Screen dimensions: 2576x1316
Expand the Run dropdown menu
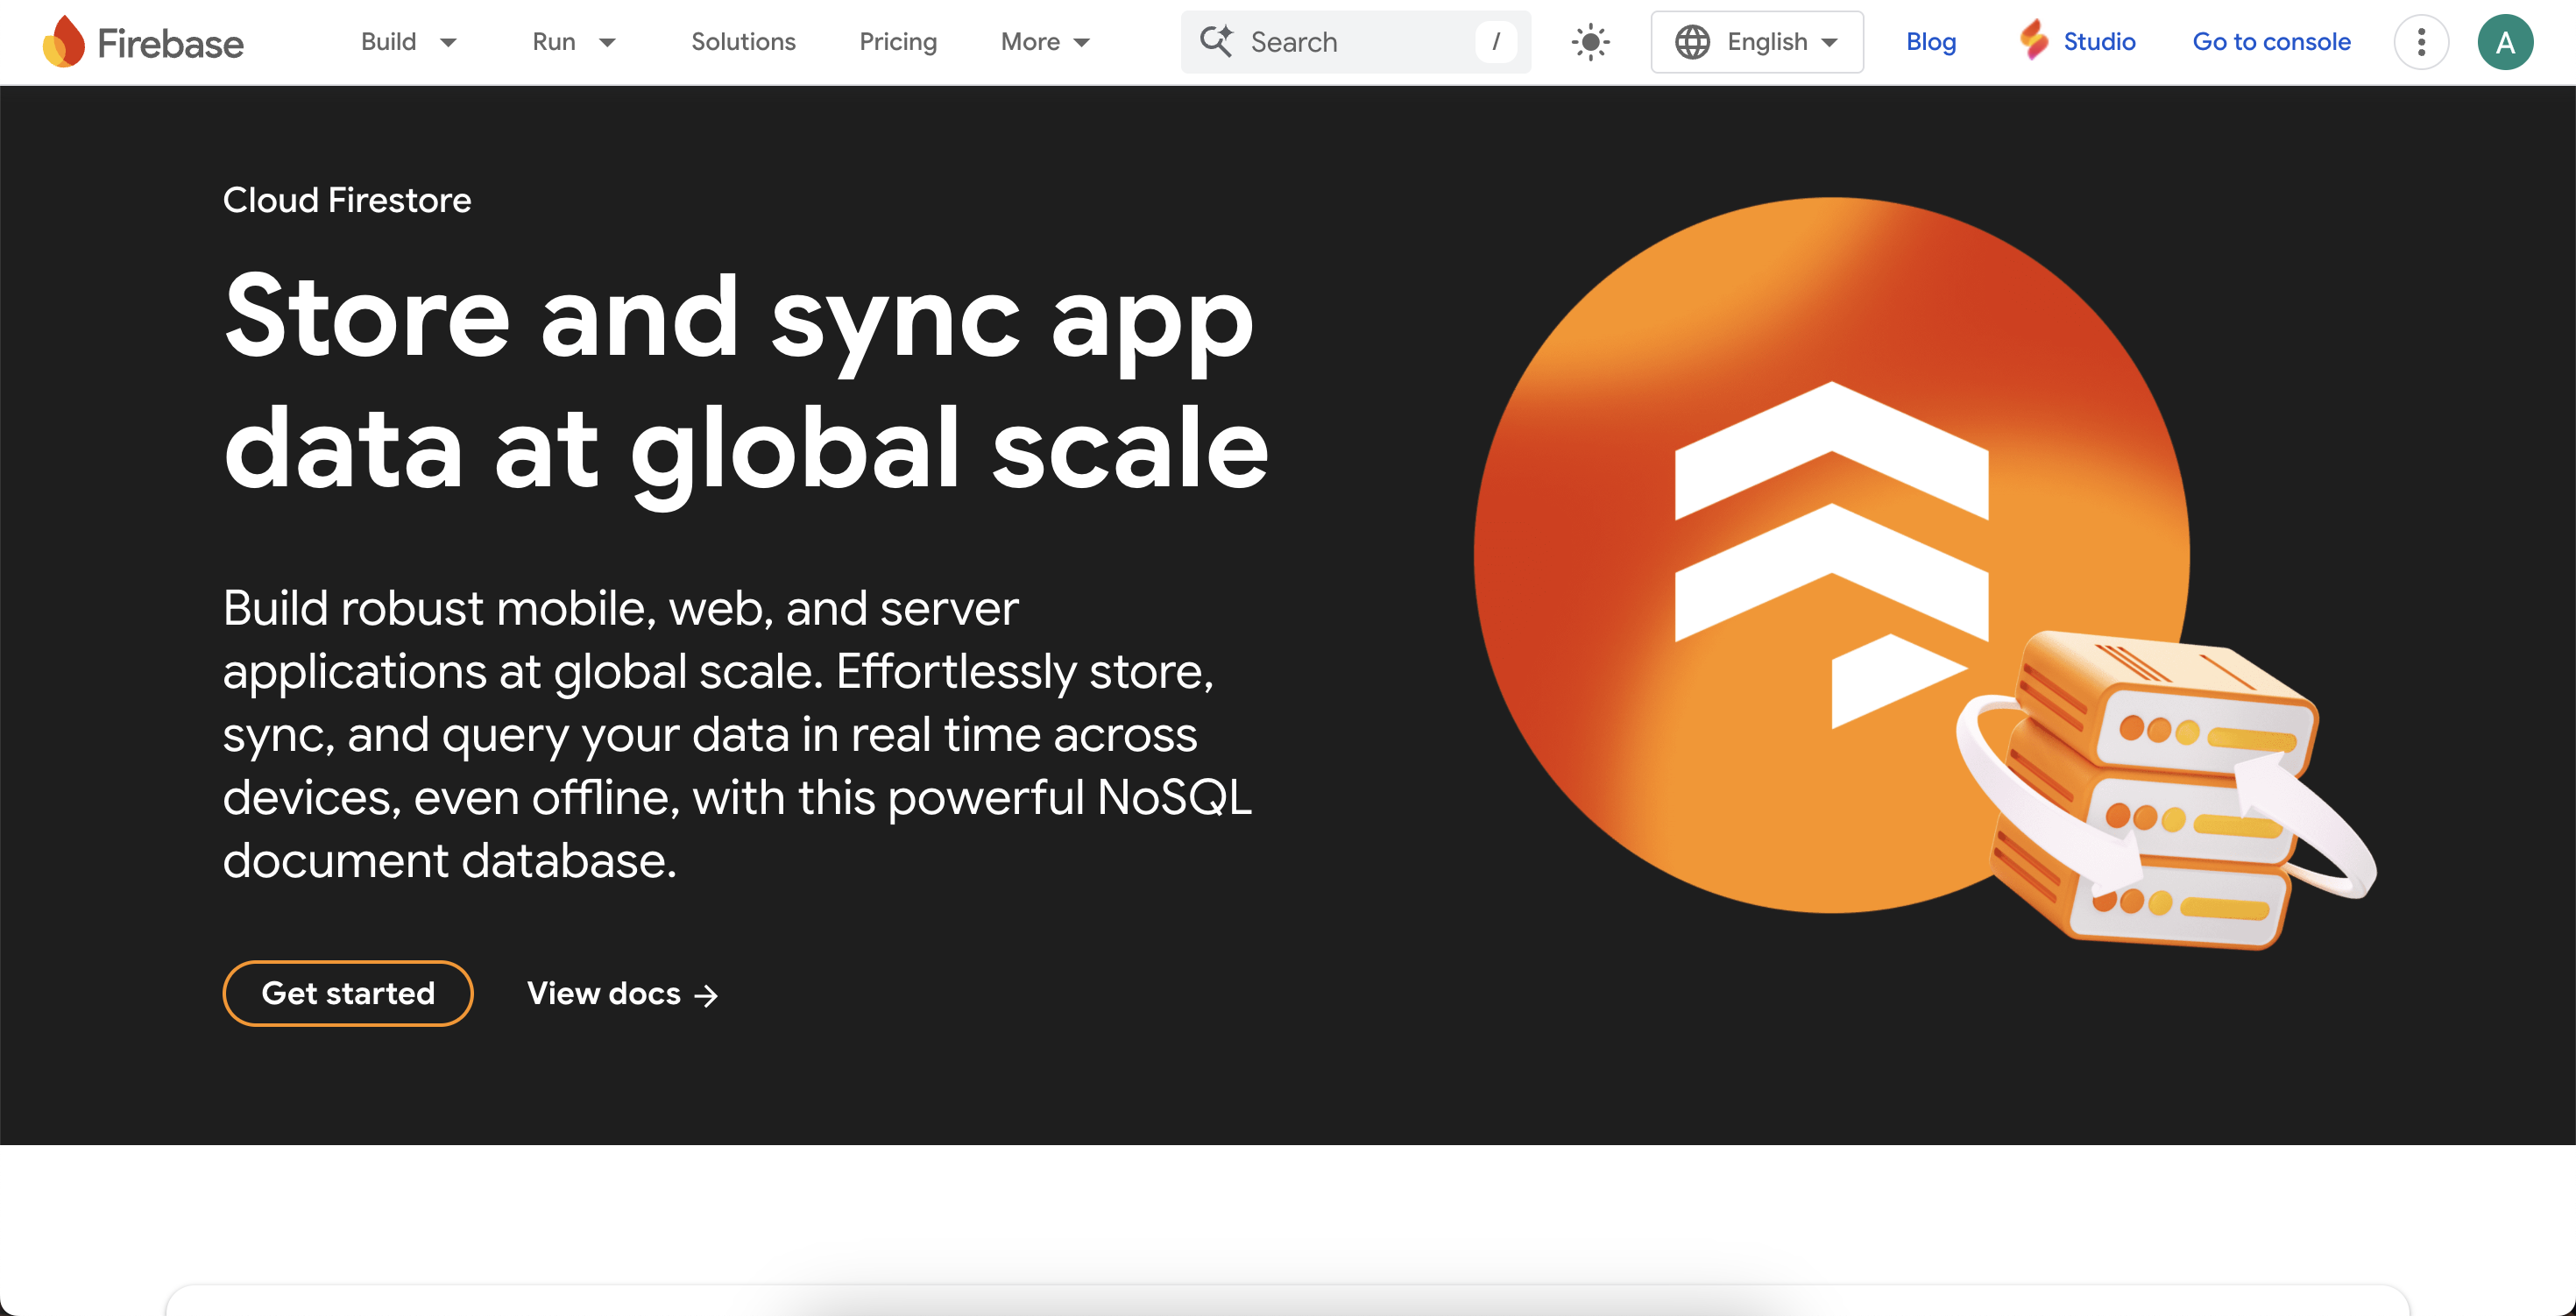point(574,42)
